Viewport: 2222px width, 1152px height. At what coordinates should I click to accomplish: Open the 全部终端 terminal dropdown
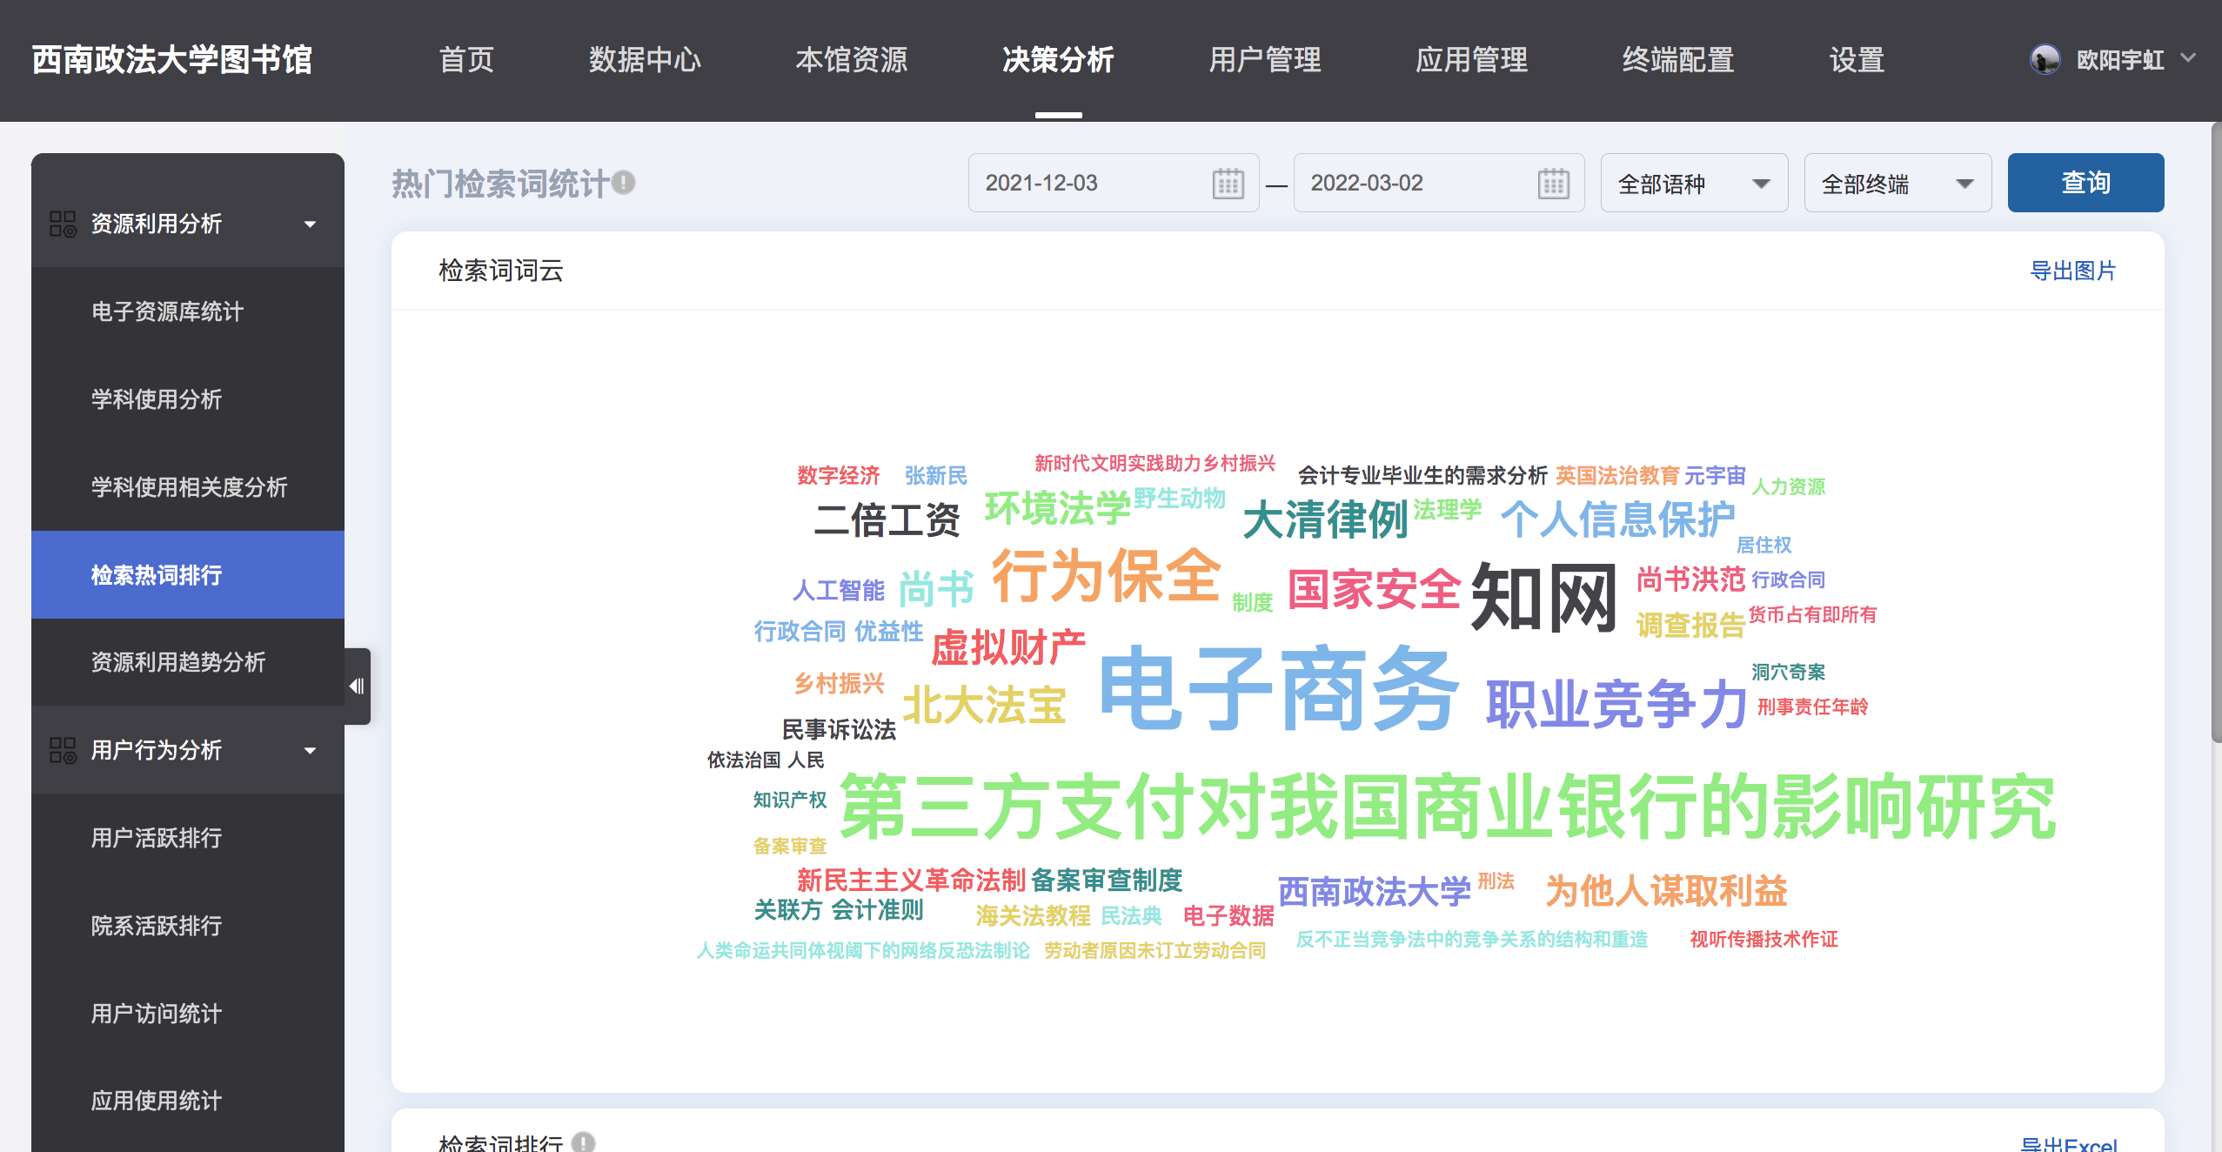(1897, 184)
